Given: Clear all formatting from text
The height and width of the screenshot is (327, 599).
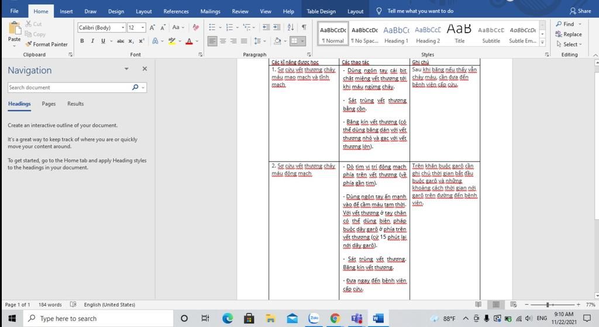Looking at the screenshot, I should (x=196, y=27).
